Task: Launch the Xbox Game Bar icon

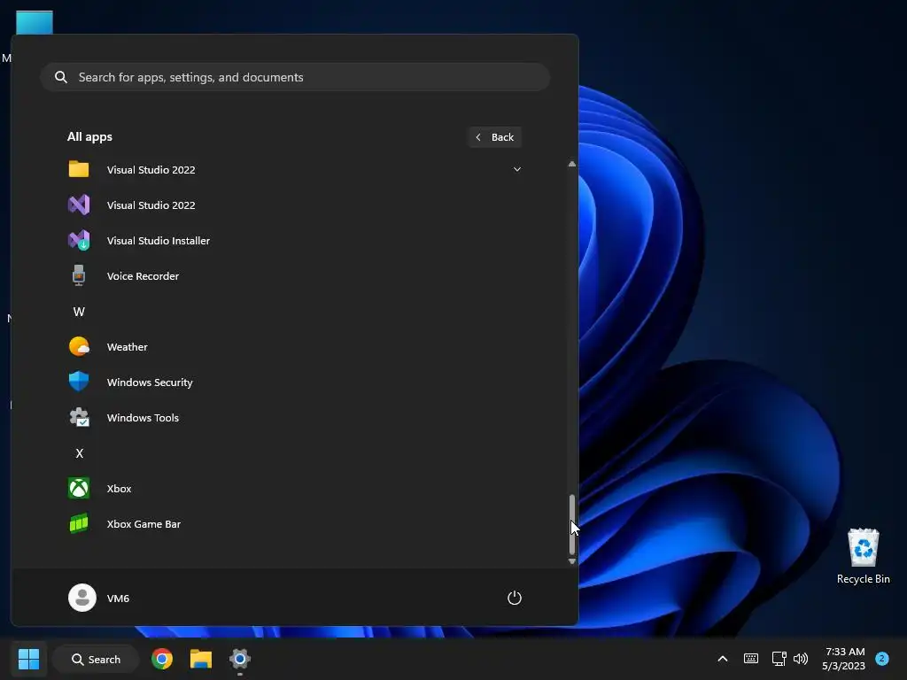Action: pyautogui.click(x=79, y=523)
